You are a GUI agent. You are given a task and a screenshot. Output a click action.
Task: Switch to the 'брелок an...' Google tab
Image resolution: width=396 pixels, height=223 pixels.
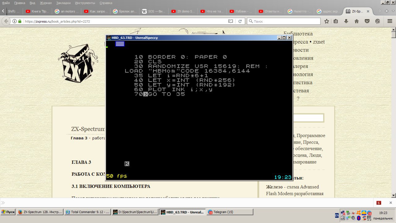pyautogui.click(x=125, y=11)
